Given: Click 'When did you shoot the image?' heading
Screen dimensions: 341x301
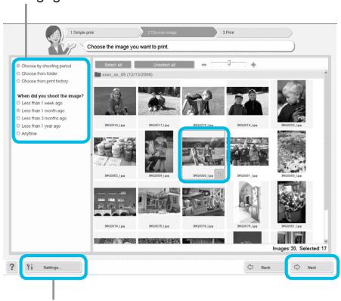Looking at the screenshot, I should tap(51, 96).
